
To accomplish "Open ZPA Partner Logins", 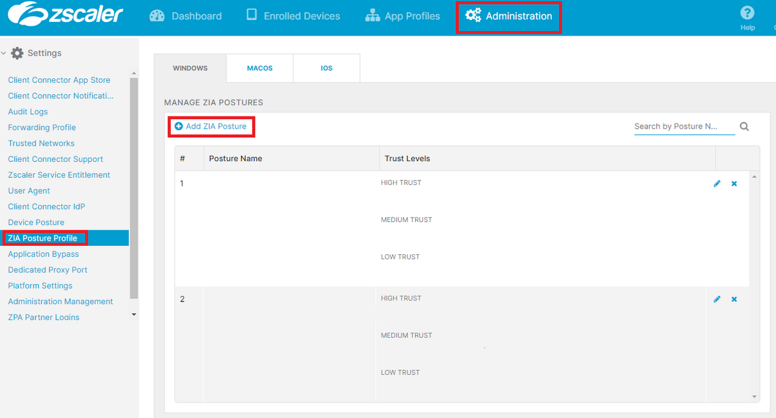I will click(43, 318).
